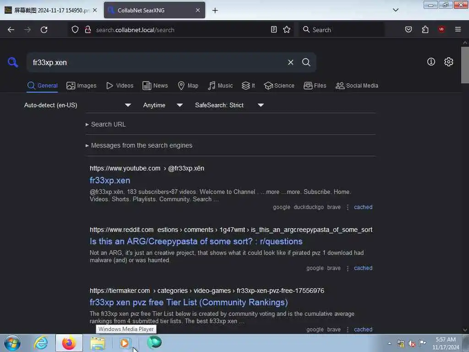Image resolution: width=469 pixels, height=352 pixels.
Task: Switch to News search category
Action: (155, 86)
